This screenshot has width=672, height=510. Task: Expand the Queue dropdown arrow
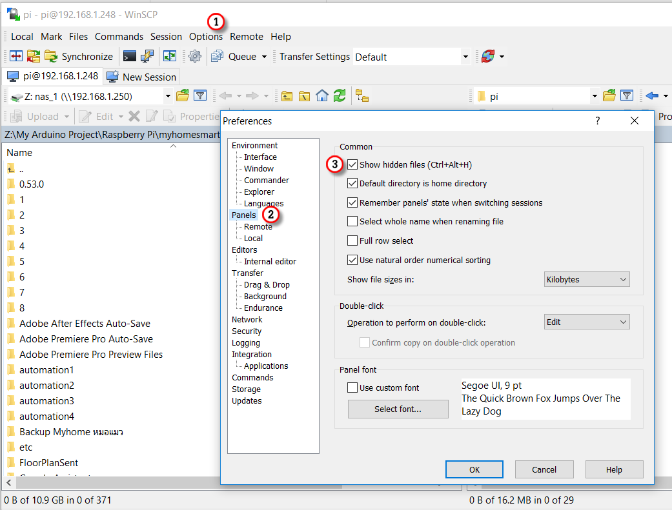tap(265, 57)
